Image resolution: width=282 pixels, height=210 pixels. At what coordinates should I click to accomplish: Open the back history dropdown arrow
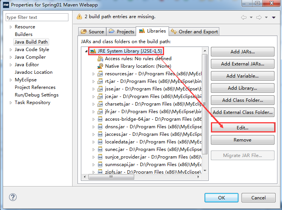click(x=251, y=17)
